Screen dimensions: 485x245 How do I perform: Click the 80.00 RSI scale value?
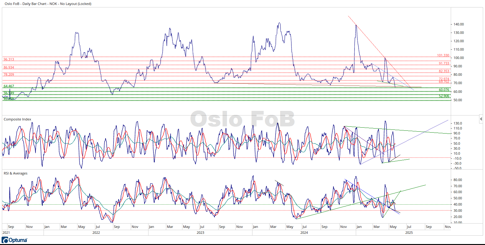pyautogui.click(x=458, y=180)
